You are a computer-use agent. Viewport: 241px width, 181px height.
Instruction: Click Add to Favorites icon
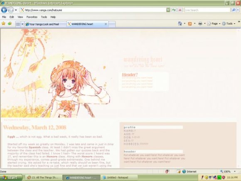(10, 24)
